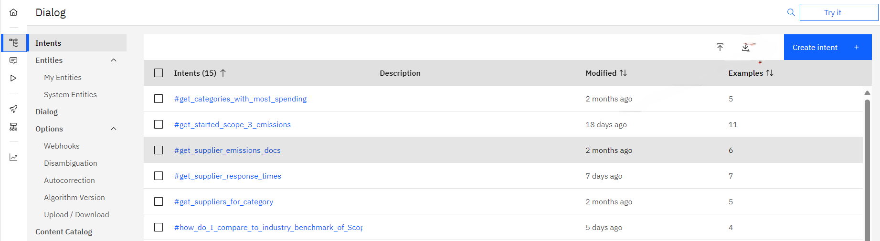
Task: Check the select-all intents checkbox
Action: click(159, 73)
